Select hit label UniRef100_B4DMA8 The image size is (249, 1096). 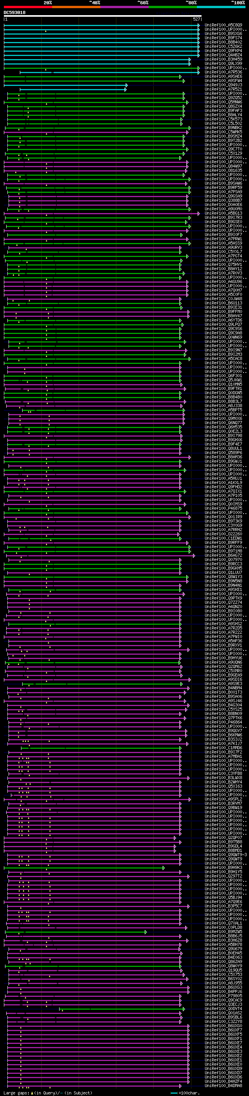click(x=223, y=1086)
